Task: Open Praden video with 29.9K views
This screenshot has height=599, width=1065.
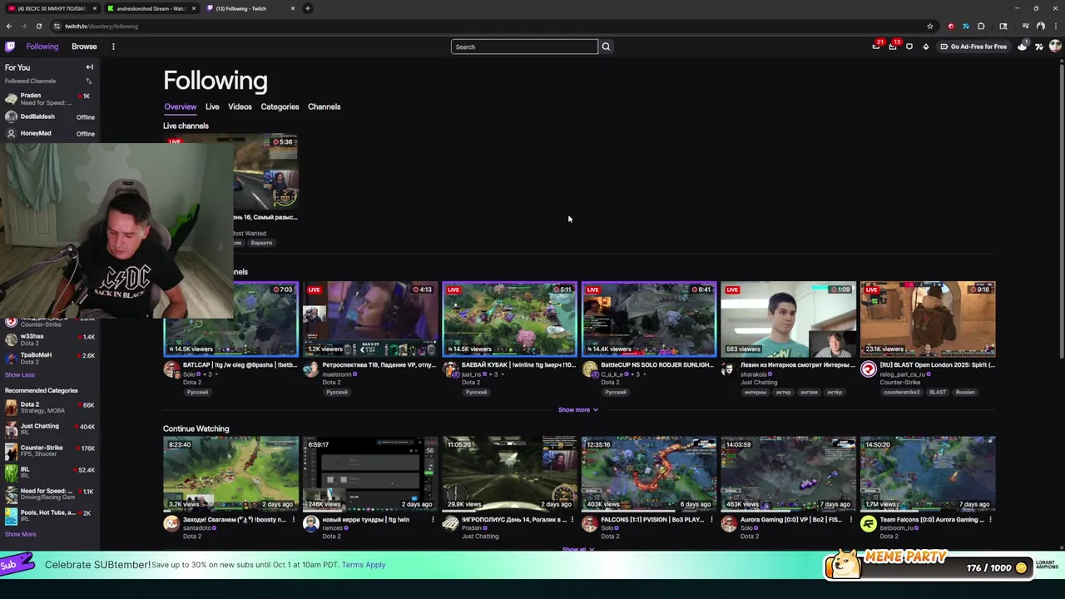Action: coord(509,473)
